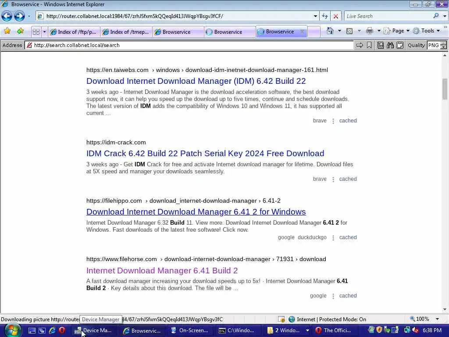Increase Quality setting with up stepper
Viewport: 449px width, 337px height.
coord(443,43)
